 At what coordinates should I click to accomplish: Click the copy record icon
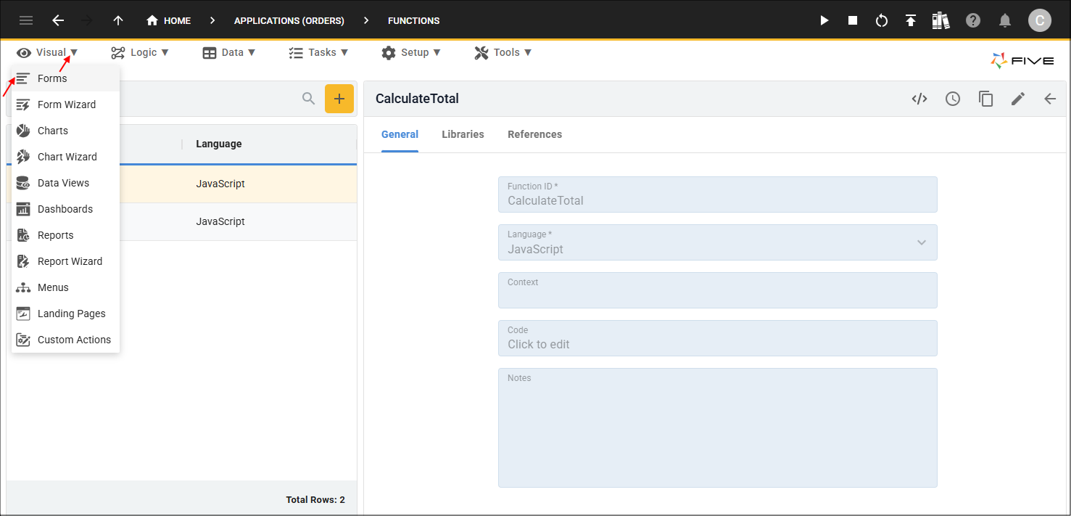(x=985, y=99)
